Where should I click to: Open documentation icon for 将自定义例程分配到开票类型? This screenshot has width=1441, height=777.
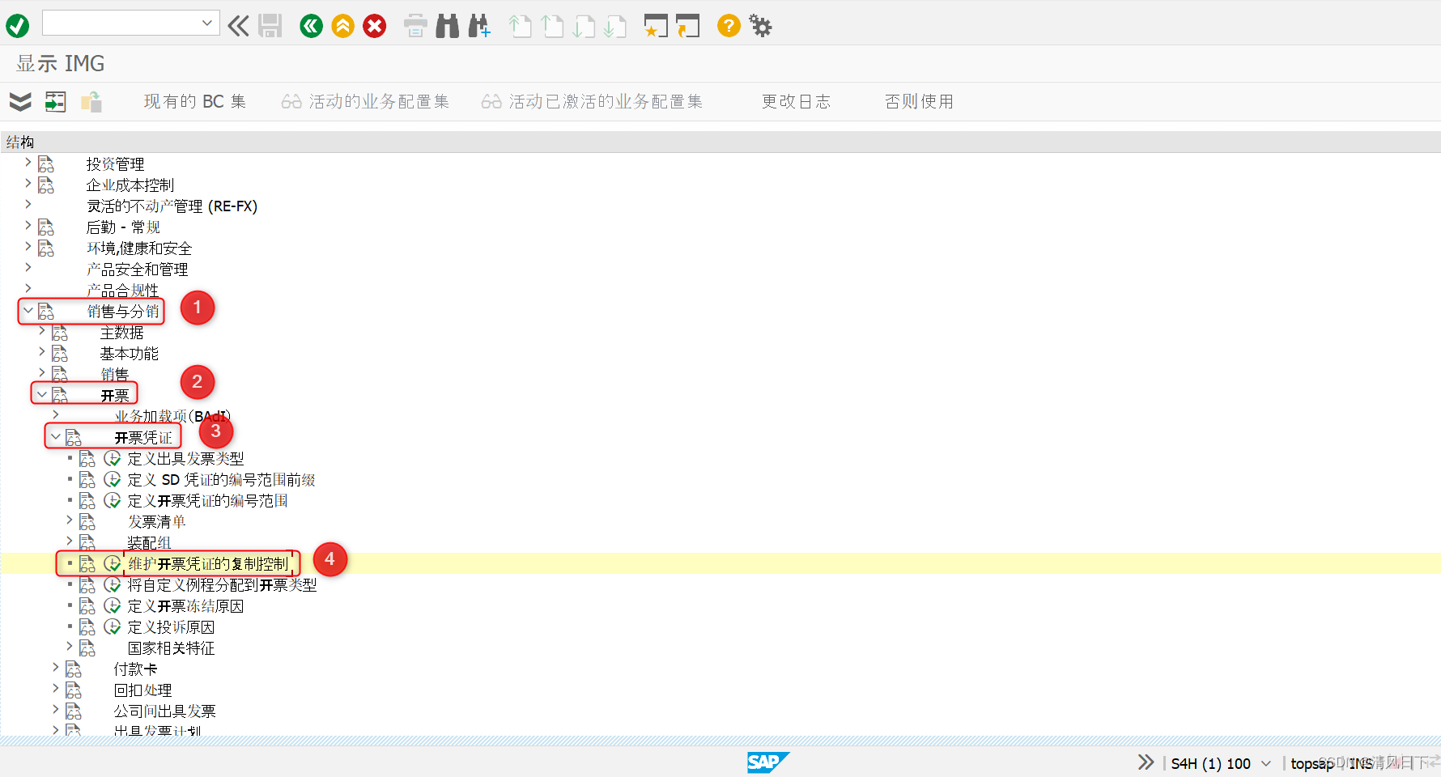pos(87,584)
